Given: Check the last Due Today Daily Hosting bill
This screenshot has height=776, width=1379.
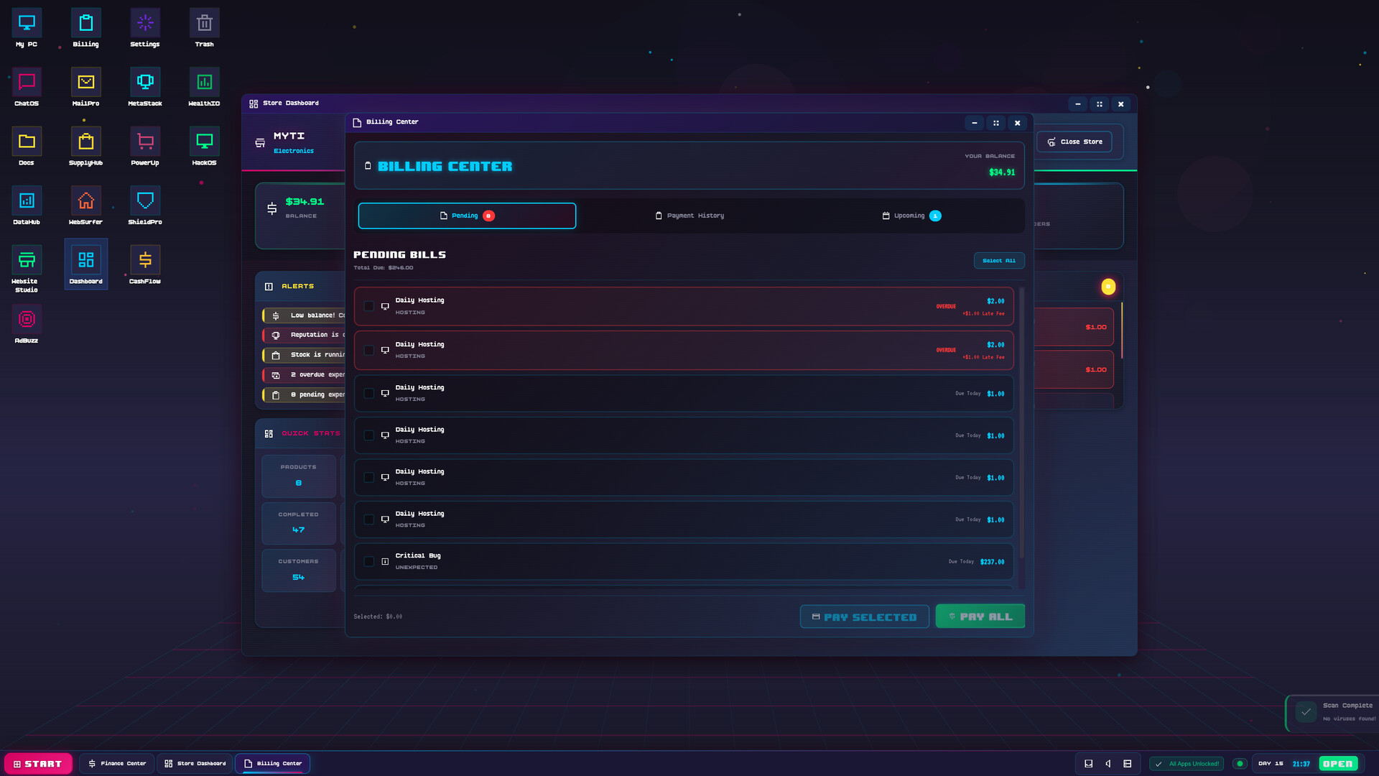Looking at the screenshot, I should (370, 519).
